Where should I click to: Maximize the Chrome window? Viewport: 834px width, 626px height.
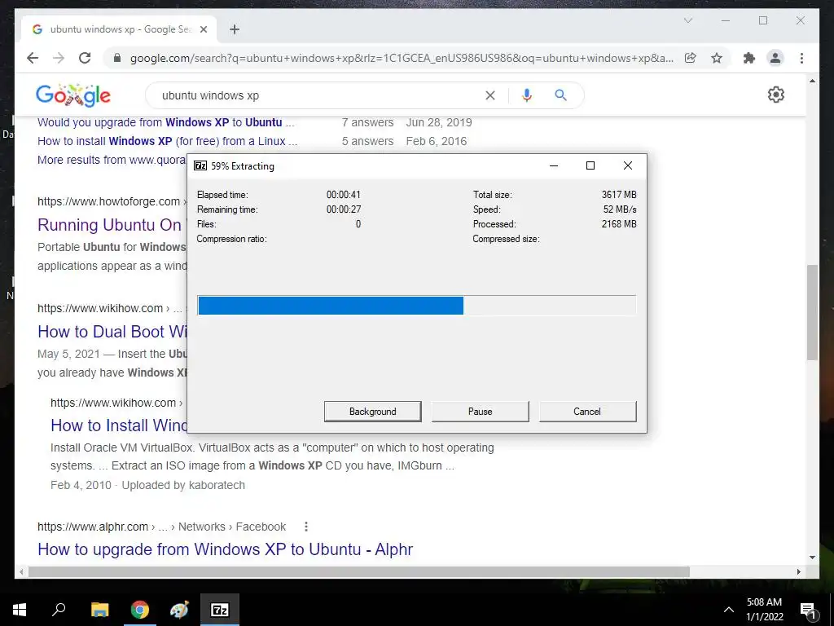762,20
